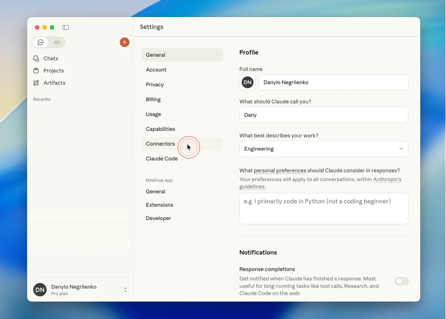Click the orange new chat plus button
The image size is (446, 319).
point(125,42)
